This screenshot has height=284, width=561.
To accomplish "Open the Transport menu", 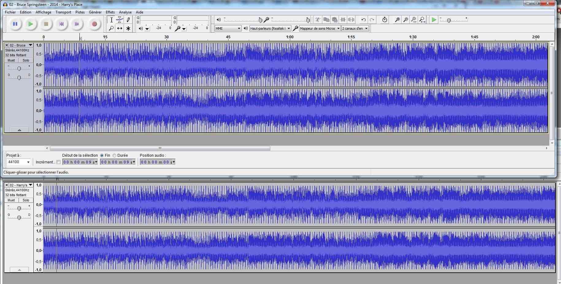I will tap(63, 12).
